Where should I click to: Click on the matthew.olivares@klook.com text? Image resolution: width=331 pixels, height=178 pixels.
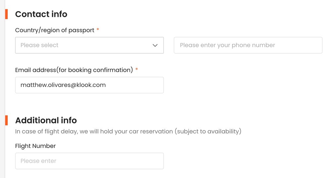63,85
